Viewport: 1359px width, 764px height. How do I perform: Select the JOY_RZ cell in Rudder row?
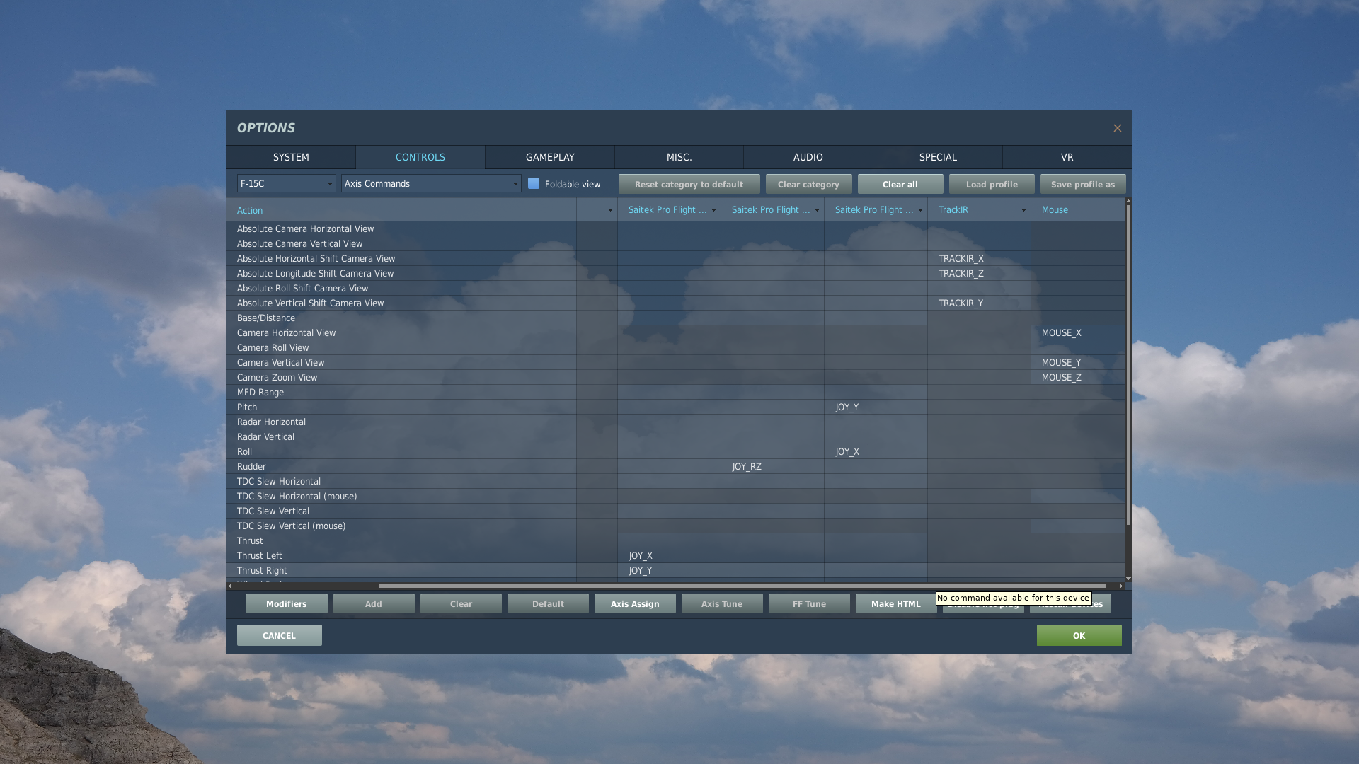(772, 467)
